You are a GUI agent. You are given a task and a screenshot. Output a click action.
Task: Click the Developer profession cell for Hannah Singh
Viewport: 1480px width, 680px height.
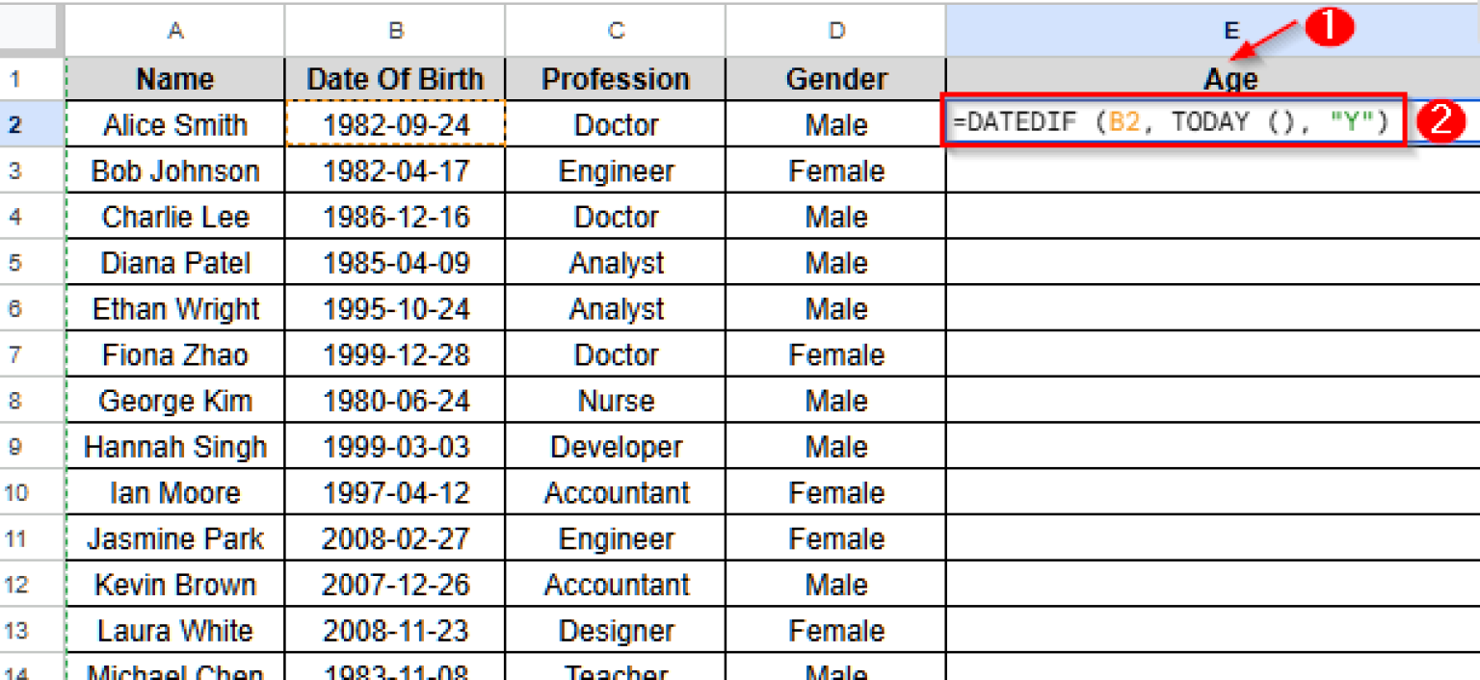(615, 446)
